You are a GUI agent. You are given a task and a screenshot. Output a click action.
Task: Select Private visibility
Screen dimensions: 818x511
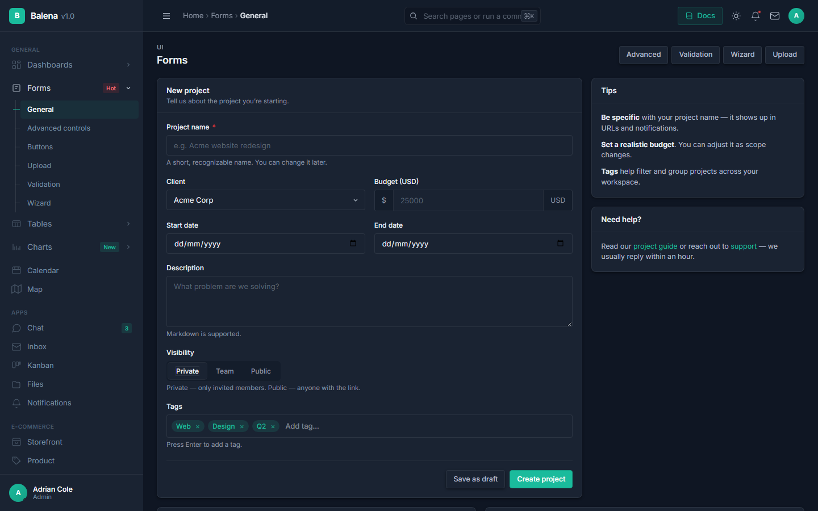(x=187, y=371)
